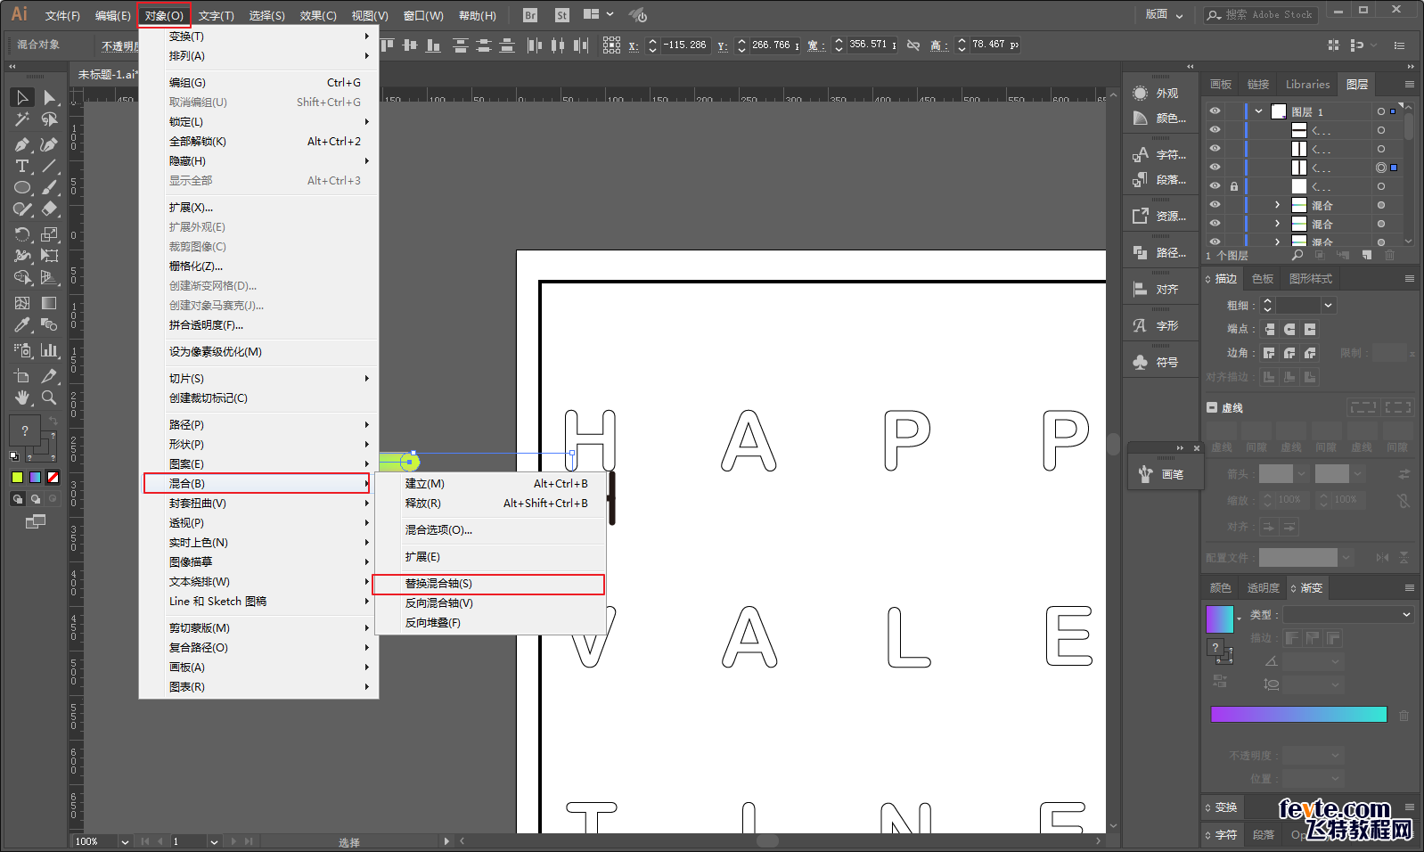
Task: Open the 100% zoom level dropdown
Action: [125, 841]
